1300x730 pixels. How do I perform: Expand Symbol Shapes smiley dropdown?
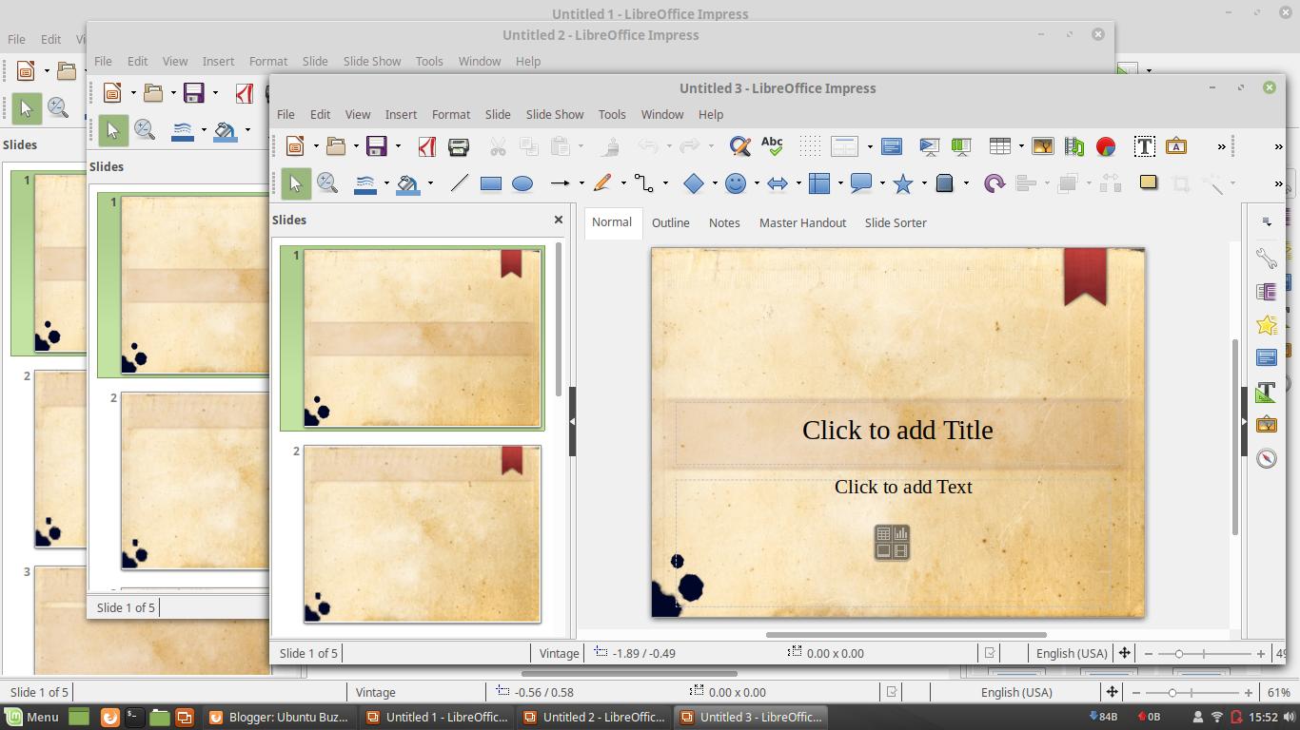coord(757,183)
